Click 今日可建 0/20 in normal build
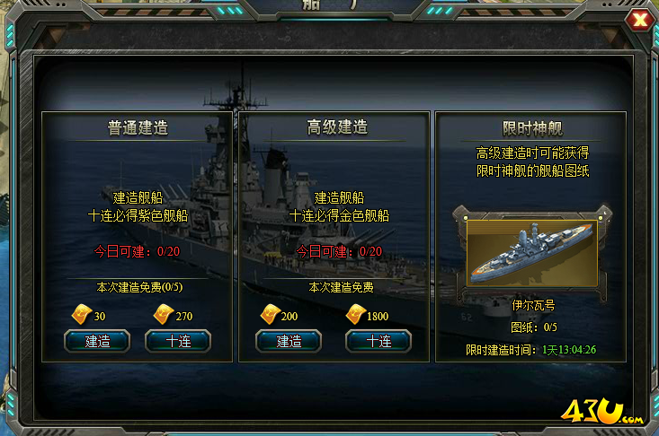Image resolution: width=659 pixels, height=436 pixels. click(137, 251)
